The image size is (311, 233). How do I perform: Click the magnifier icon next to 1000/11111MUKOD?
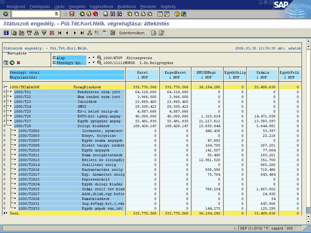click(x=99, y=63)
